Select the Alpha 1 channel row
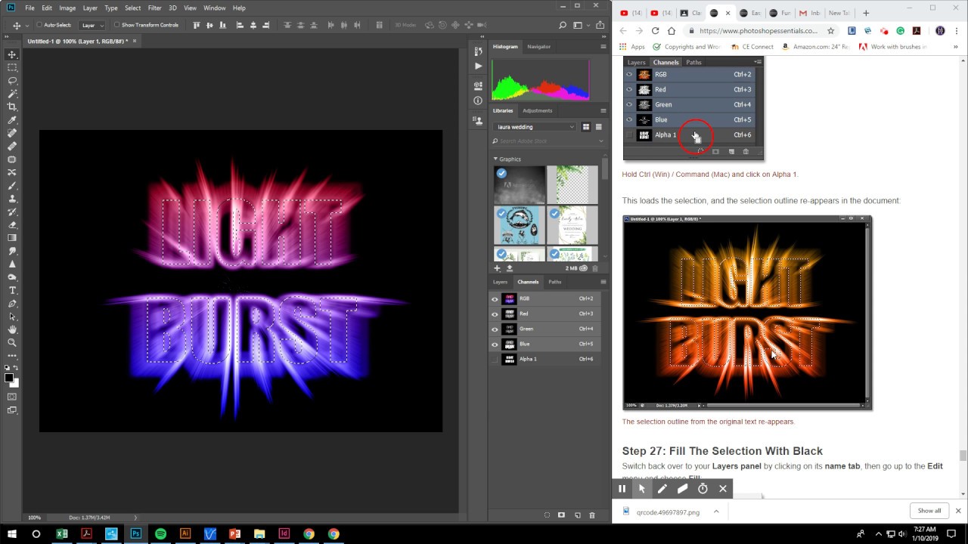Image resolution: width=968 pixels, height=544 pixels. 546,359
